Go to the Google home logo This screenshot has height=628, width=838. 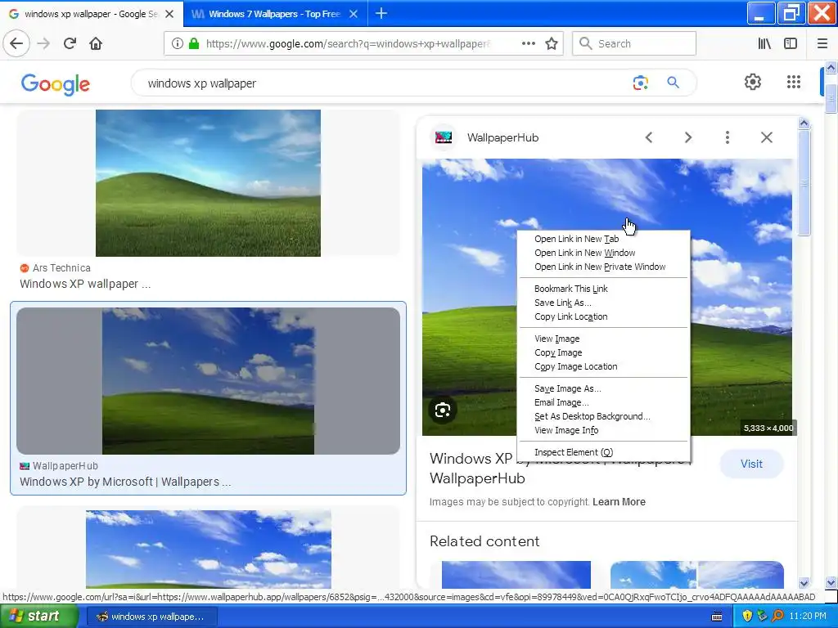pyautogui.click(x=56, y=84)
